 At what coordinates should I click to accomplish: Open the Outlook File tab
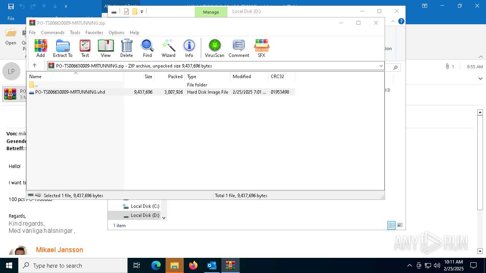point(11,18)
